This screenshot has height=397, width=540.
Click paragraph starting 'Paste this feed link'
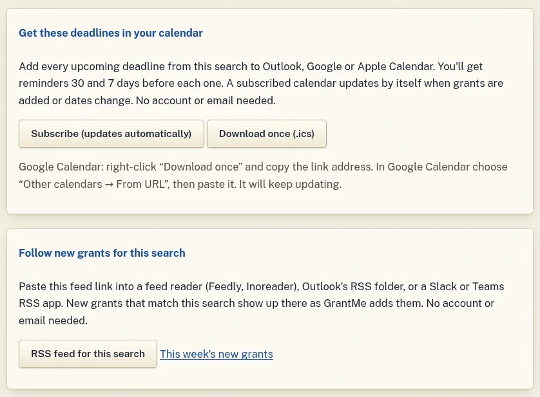(x=262, y=304)
